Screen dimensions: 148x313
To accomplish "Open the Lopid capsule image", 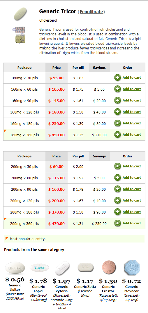I will click(39, 268).
